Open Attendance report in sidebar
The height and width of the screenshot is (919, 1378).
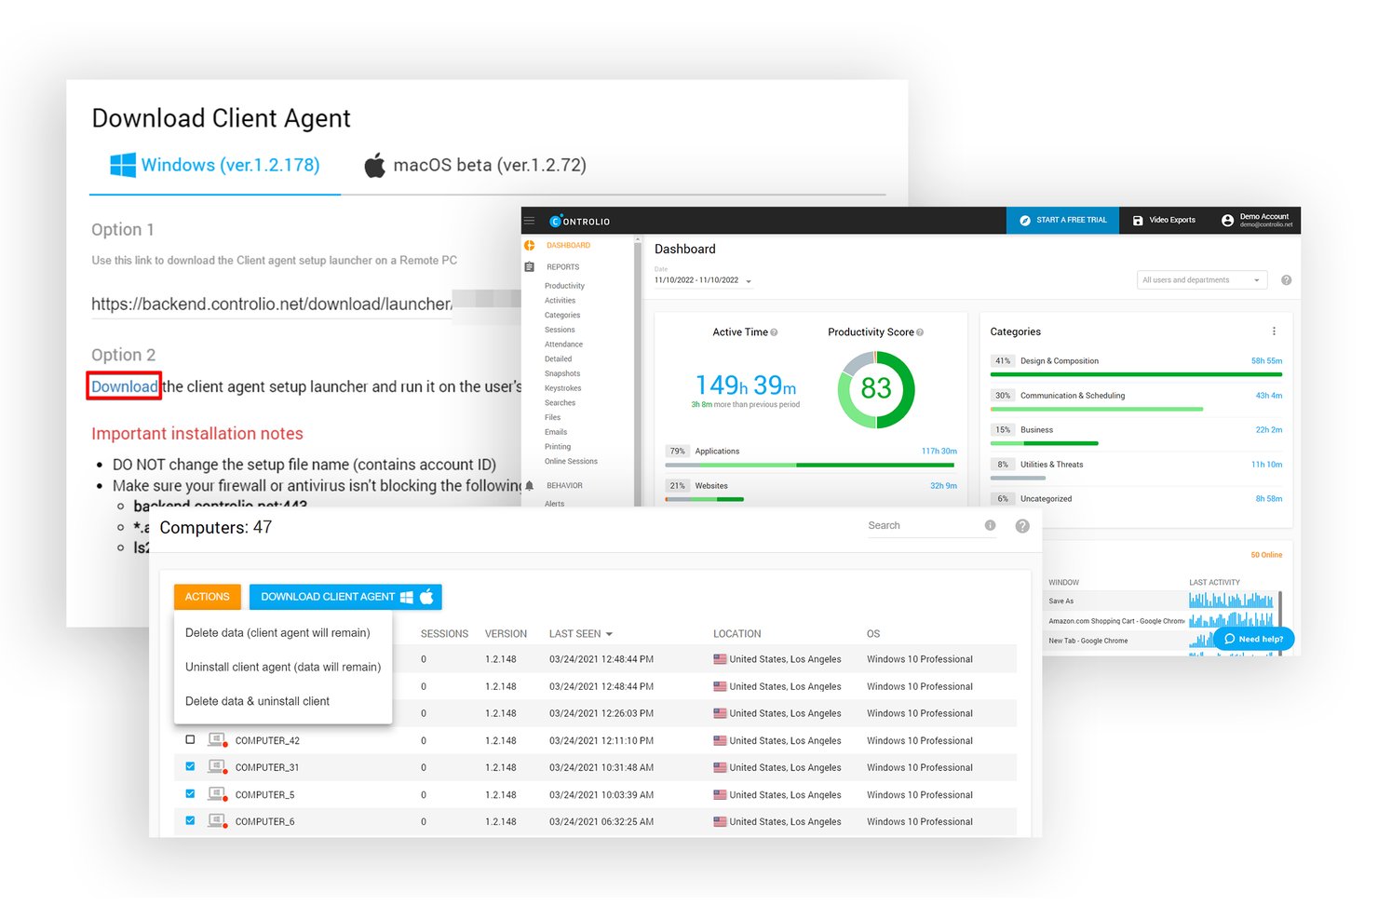pos(563,345)
